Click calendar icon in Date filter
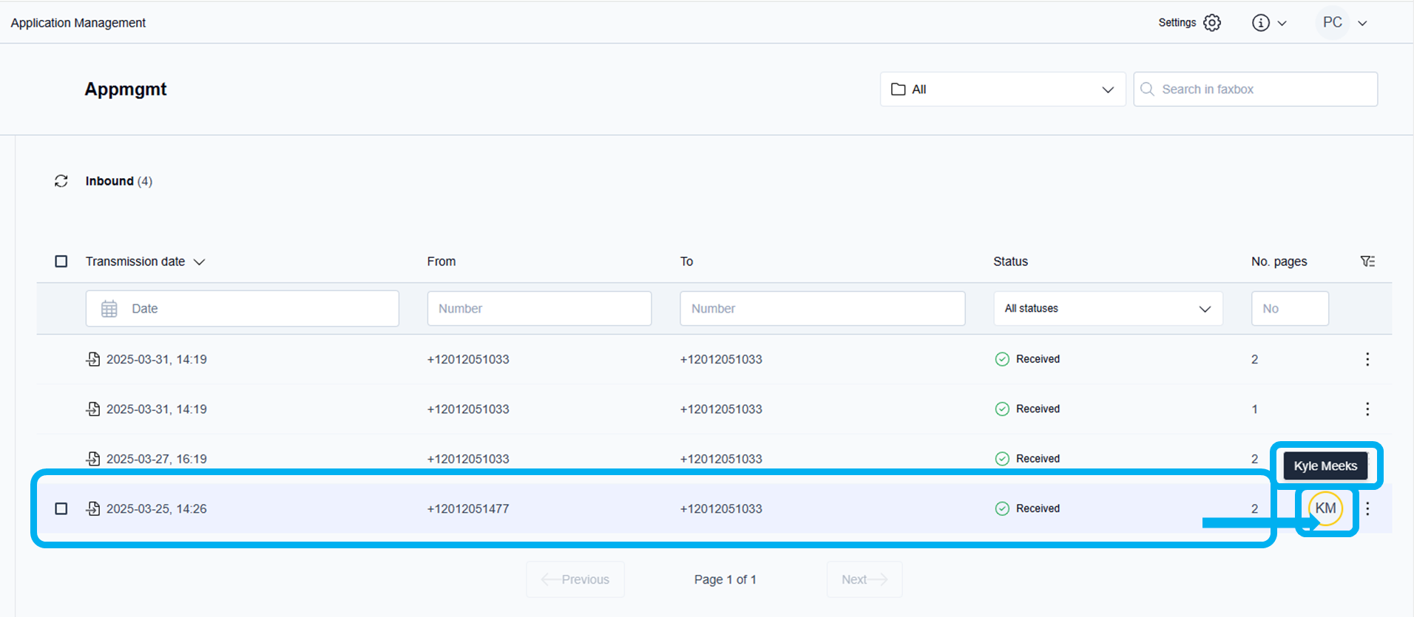The height and width of the screenshot is (617, 1414). [x=109, y=309]
